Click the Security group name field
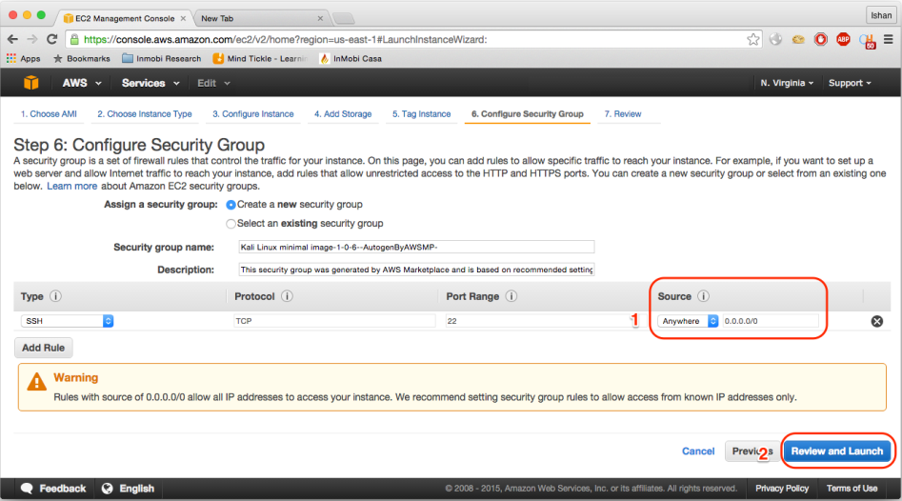Viewport: 902px width, 501px height. [x=416, y=247]
